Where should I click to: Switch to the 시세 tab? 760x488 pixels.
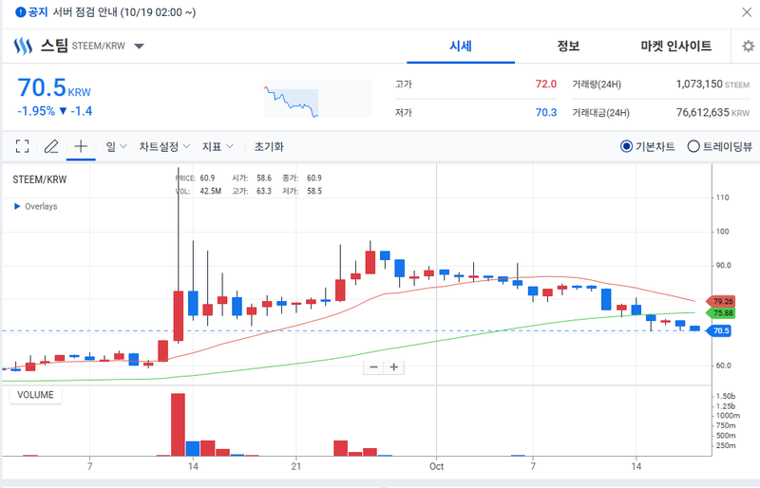461,46
